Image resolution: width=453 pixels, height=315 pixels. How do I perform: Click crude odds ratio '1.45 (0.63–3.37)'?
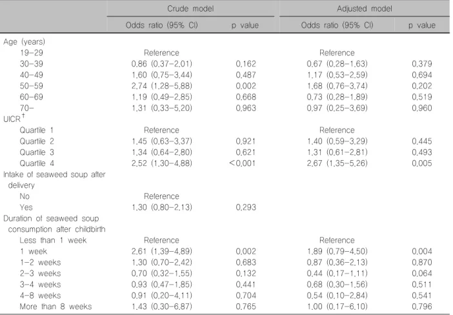click(162, 141)
